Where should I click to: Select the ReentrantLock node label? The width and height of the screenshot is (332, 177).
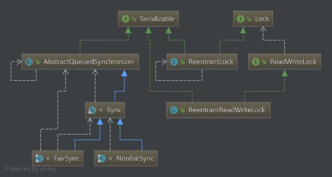point(211,62)
